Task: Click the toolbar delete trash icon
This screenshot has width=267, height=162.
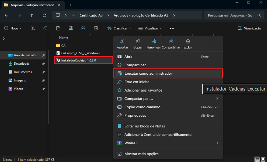Action: pyautogui.click(x=96, y=28)
